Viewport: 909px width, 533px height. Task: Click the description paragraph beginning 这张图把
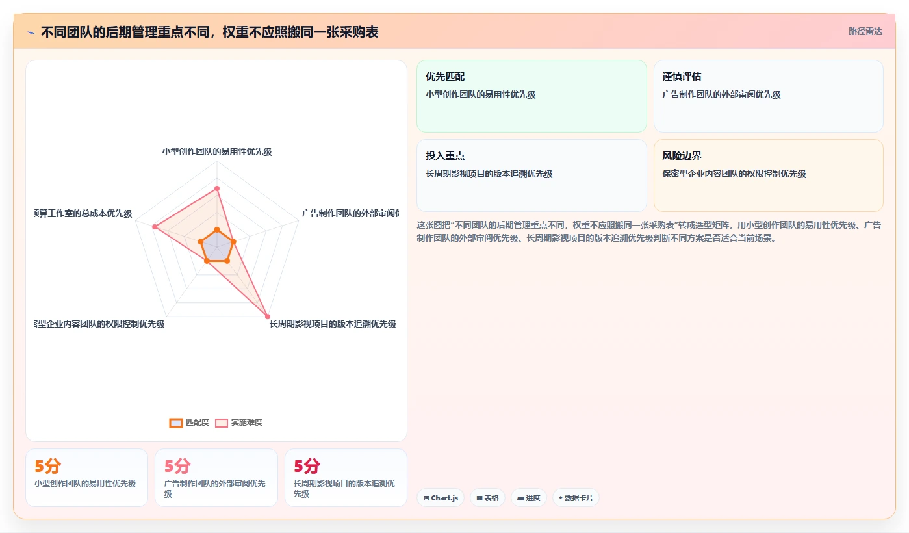(649, 231)
